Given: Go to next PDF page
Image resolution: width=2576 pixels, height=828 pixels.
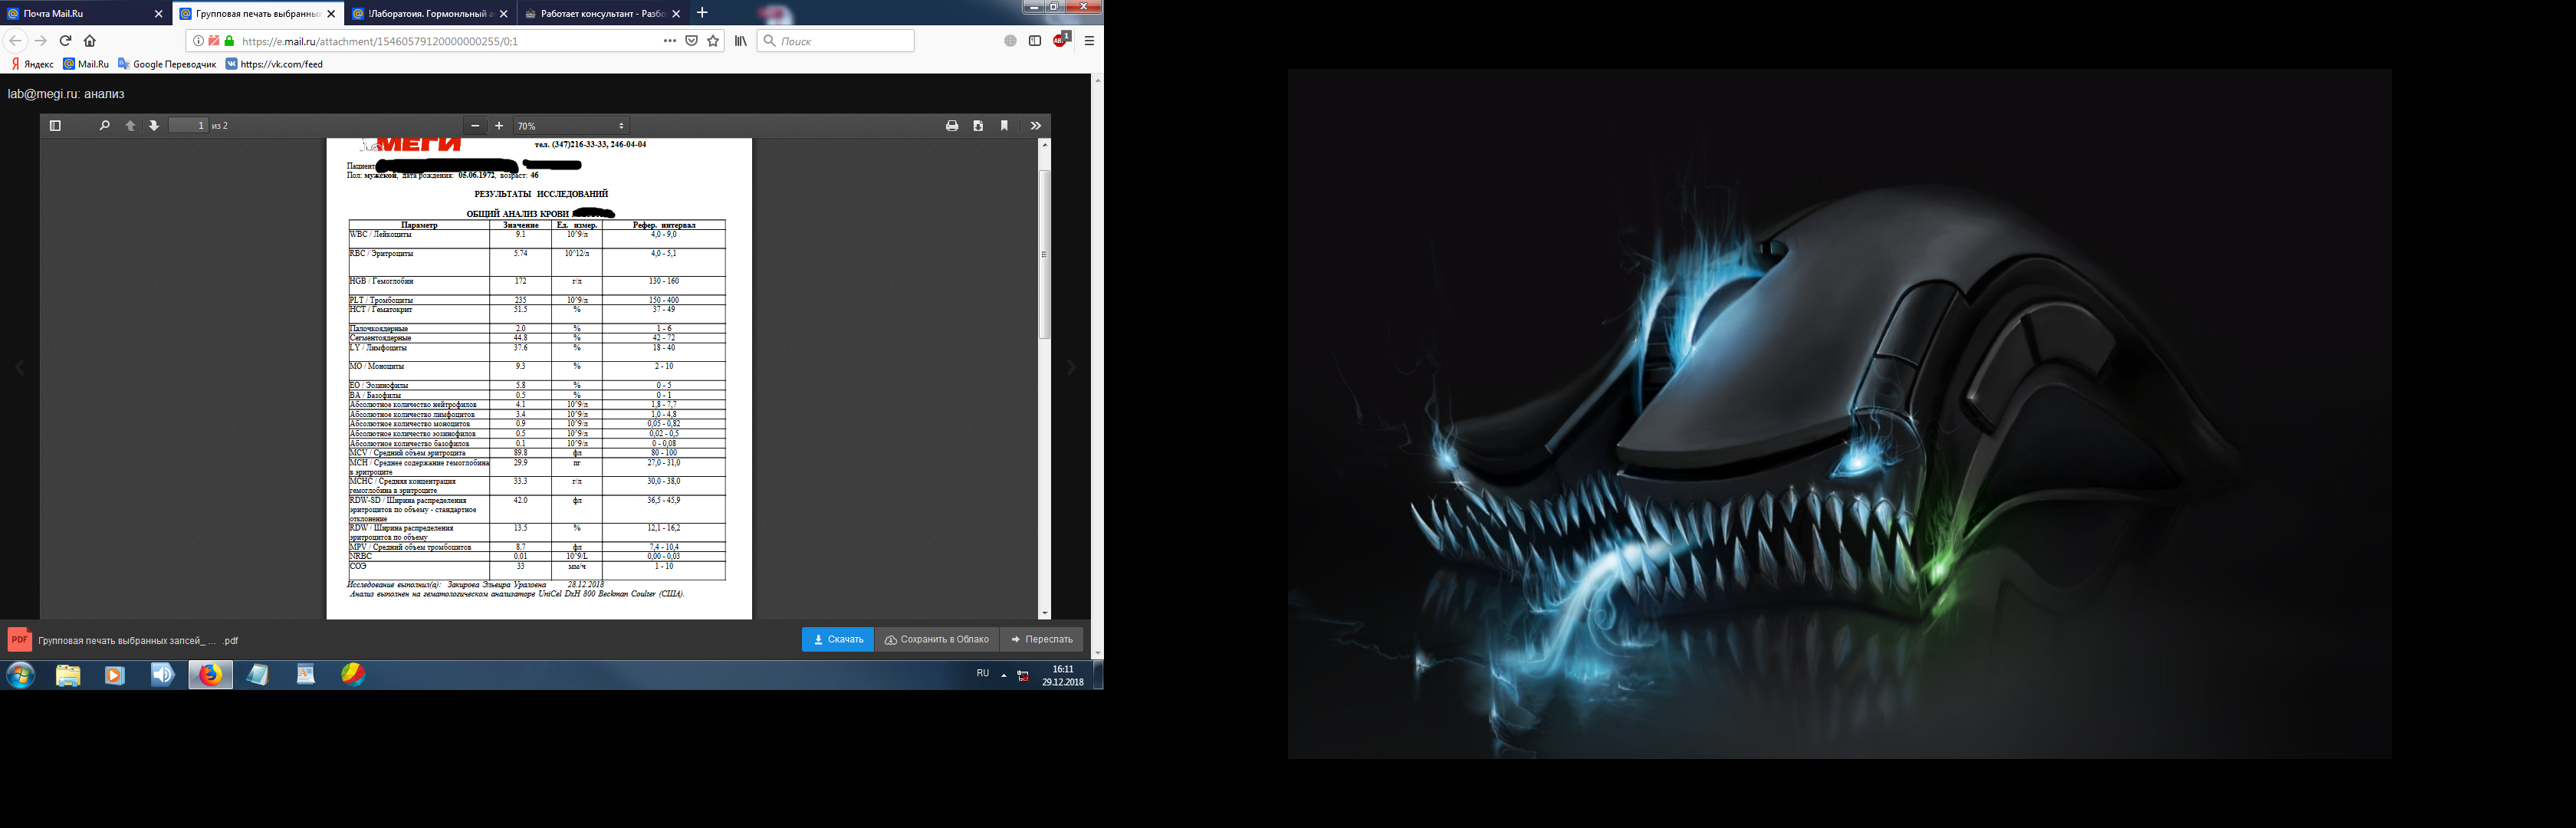Looking at the screenshot, I should coord(154,126).
